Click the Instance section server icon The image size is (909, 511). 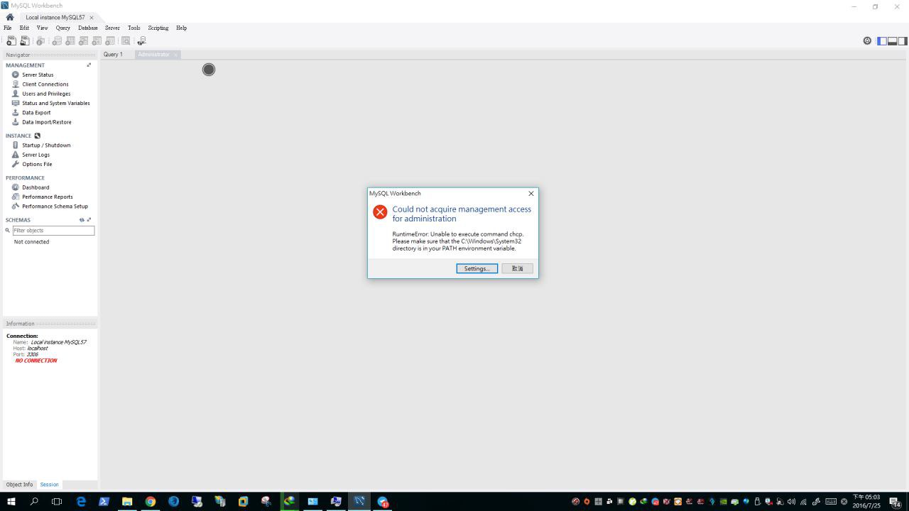[37, 136]
